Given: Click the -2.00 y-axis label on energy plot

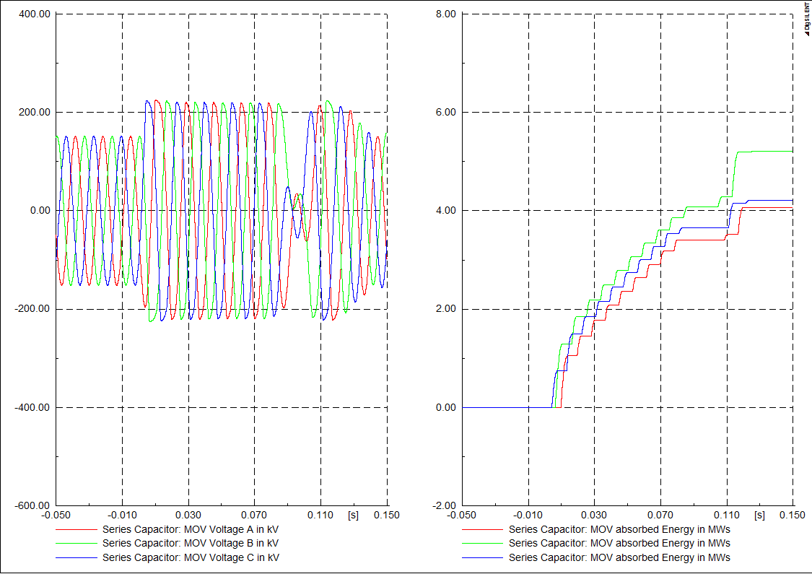Looking at the screenshot, I should point(444,505).
